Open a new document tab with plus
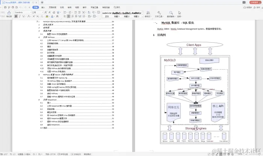 tap(42, 2)
